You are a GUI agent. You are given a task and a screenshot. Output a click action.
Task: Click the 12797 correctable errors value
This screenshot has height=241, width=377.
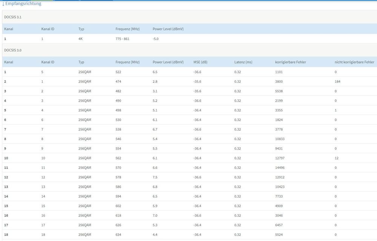coord(281,158)
